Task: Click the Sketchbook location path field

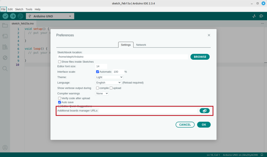Action: 123,57
